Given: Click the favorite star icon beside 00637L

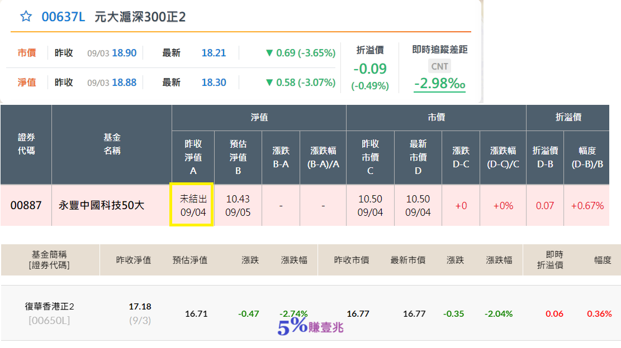Looking at the screenshot, I should coord(26,17).
